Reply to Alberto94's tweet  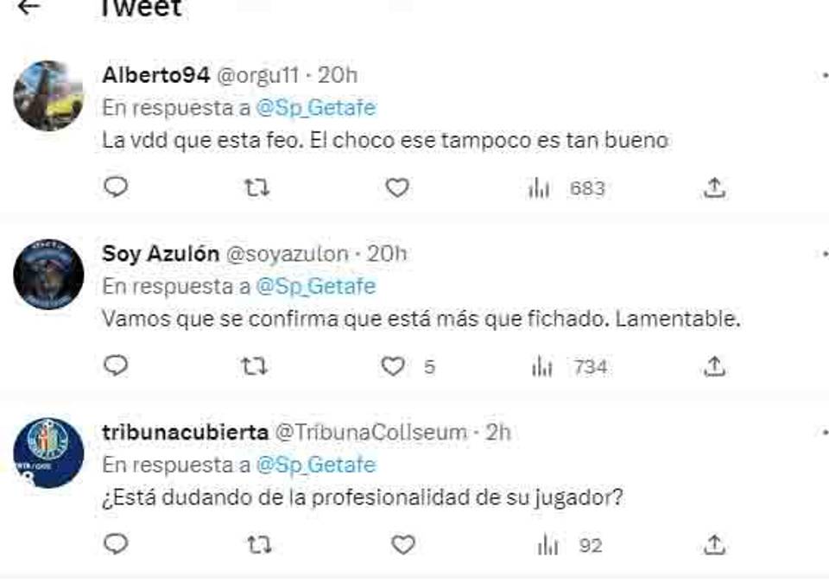pyautogui.click(x=116, y=187)
